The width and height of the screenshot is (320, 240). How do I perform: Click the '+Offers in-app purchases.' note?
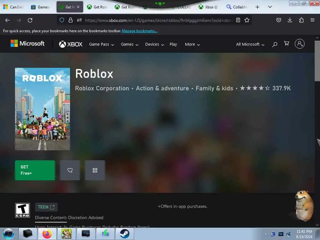tap(182, 206)
